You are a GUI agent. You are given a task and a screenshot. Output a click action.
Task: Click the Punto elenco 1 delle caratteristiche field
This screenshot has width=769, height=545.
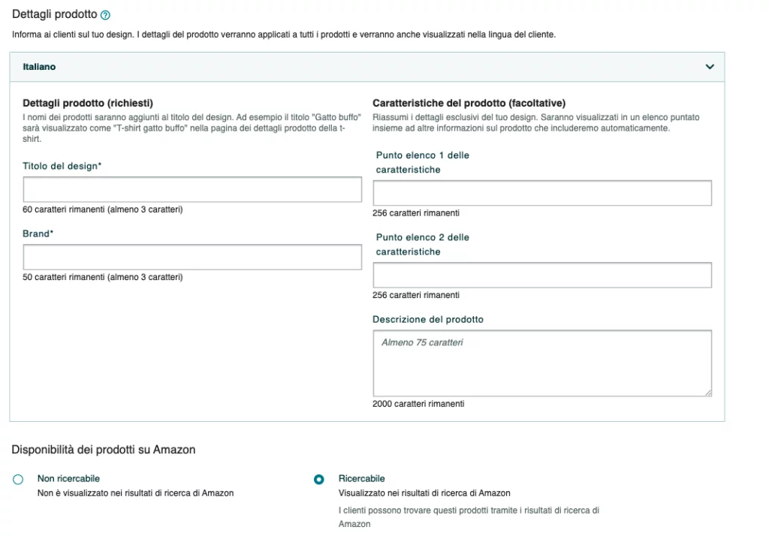point(542,193)
